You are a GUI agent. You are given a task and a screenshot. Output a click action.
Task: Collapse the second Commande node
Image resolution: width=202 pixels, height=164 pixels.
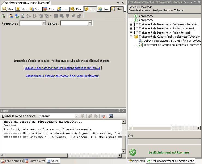tap(131, 20)
